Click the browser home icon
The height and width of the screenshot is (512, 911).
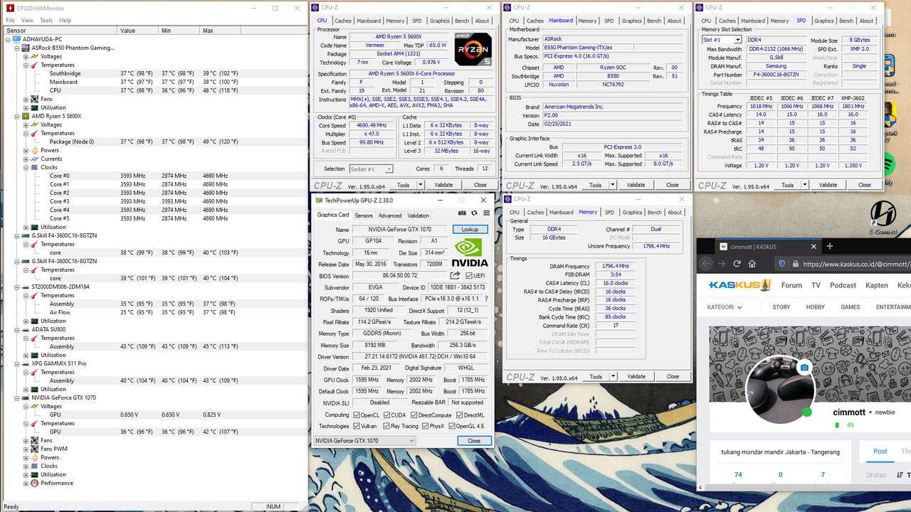point(752,264)
